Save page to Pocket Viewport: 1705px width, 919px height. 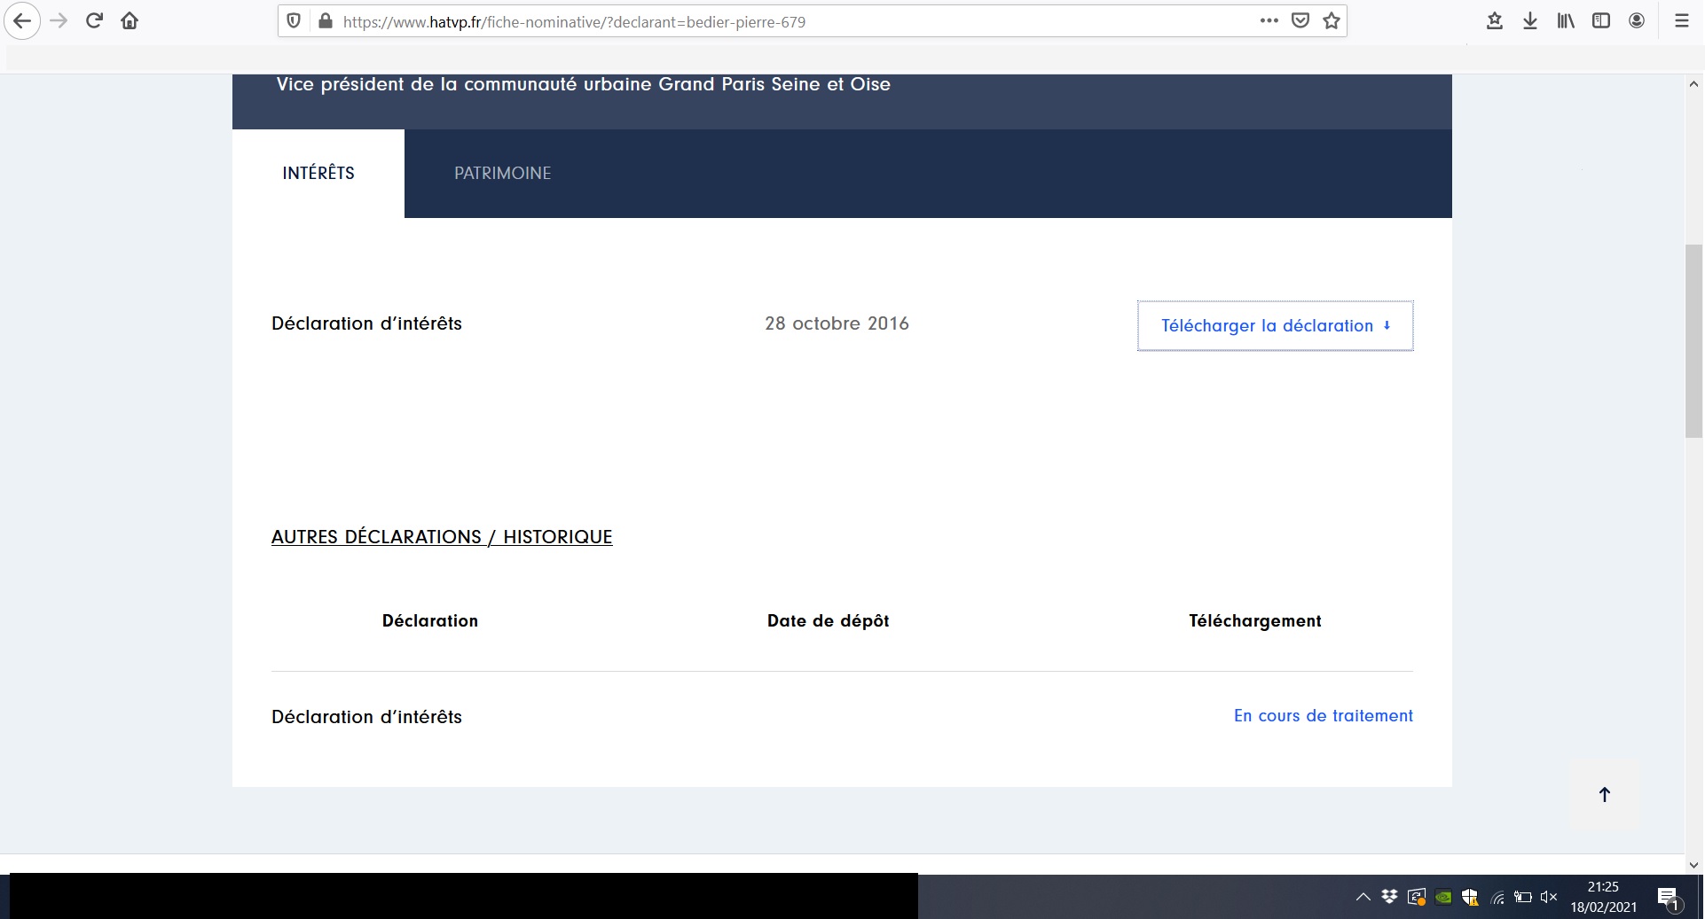click(x=1300, y=21)
